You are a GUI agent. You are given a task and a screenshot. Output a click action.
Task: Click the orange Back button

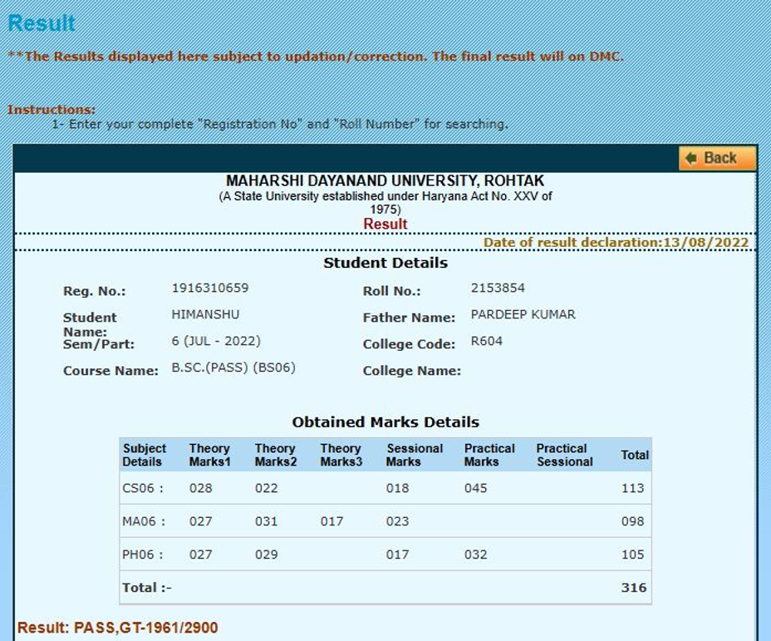(x=717, y=158)
